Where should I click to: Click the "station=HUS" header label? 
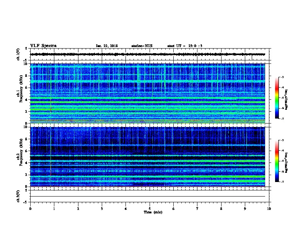coord(142,46)
